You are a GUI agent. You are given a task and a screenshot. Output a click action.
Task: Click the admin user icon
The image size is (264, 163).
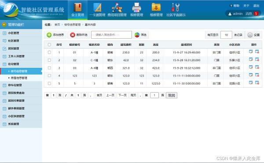point(230,14)
